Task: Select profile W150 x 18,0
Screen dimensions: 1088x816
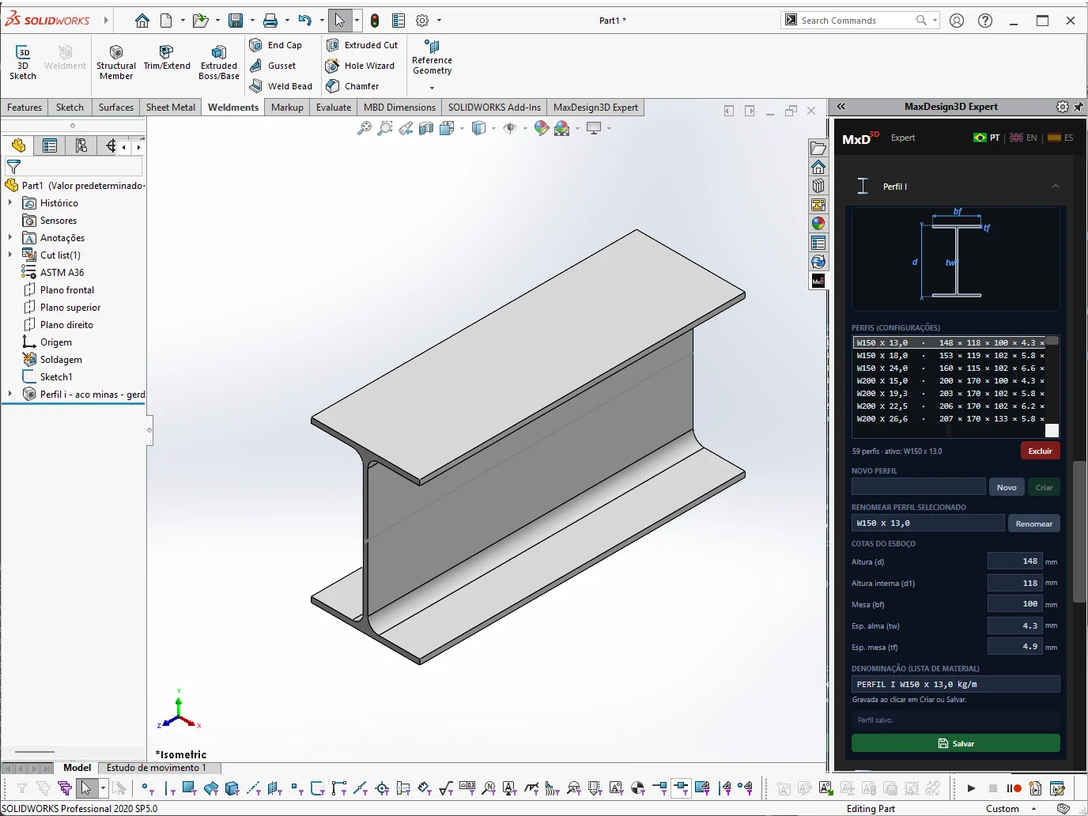Action: tap(950, 356)
